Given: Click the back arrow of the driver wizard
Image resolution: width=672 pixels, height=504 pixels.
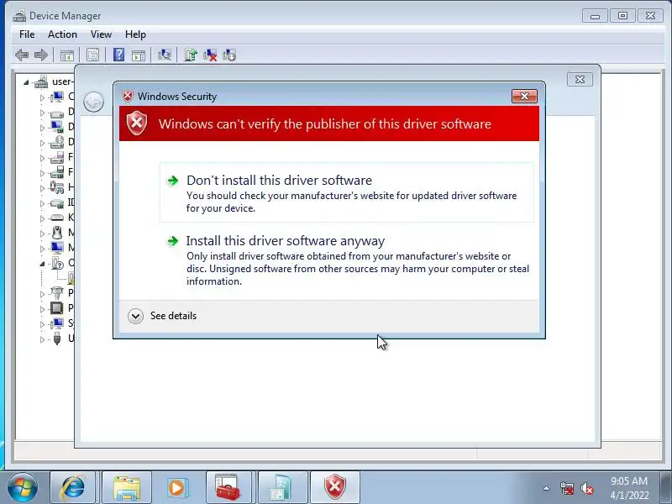Looking at the screenshot, I should point(93,102).
